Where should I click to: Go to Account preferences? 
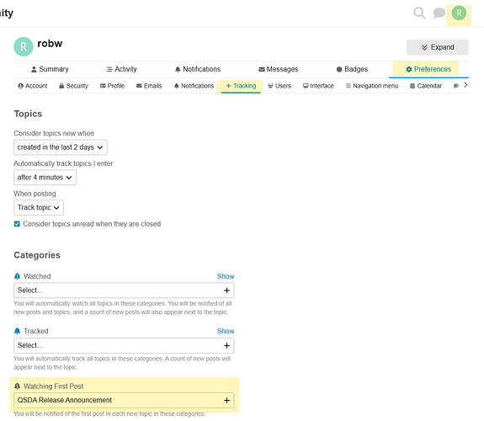33,86
